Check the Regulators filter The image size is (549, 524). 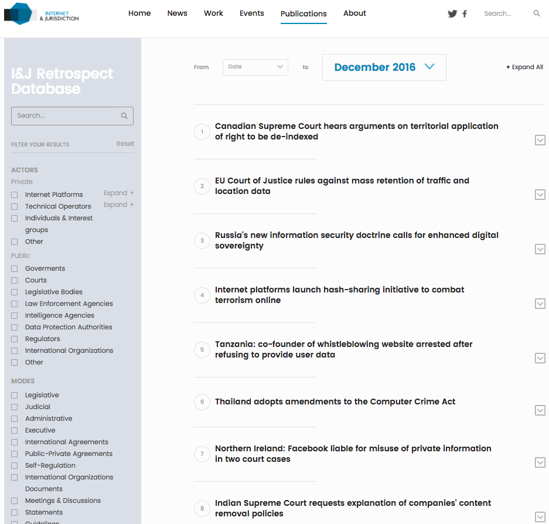[15, 339]
